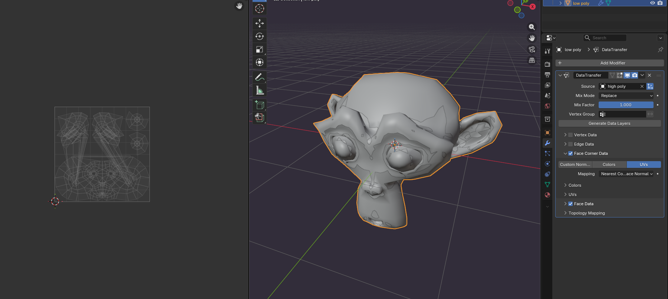
Task: Open the Material properties tab
Action: (x=547, y=195)
